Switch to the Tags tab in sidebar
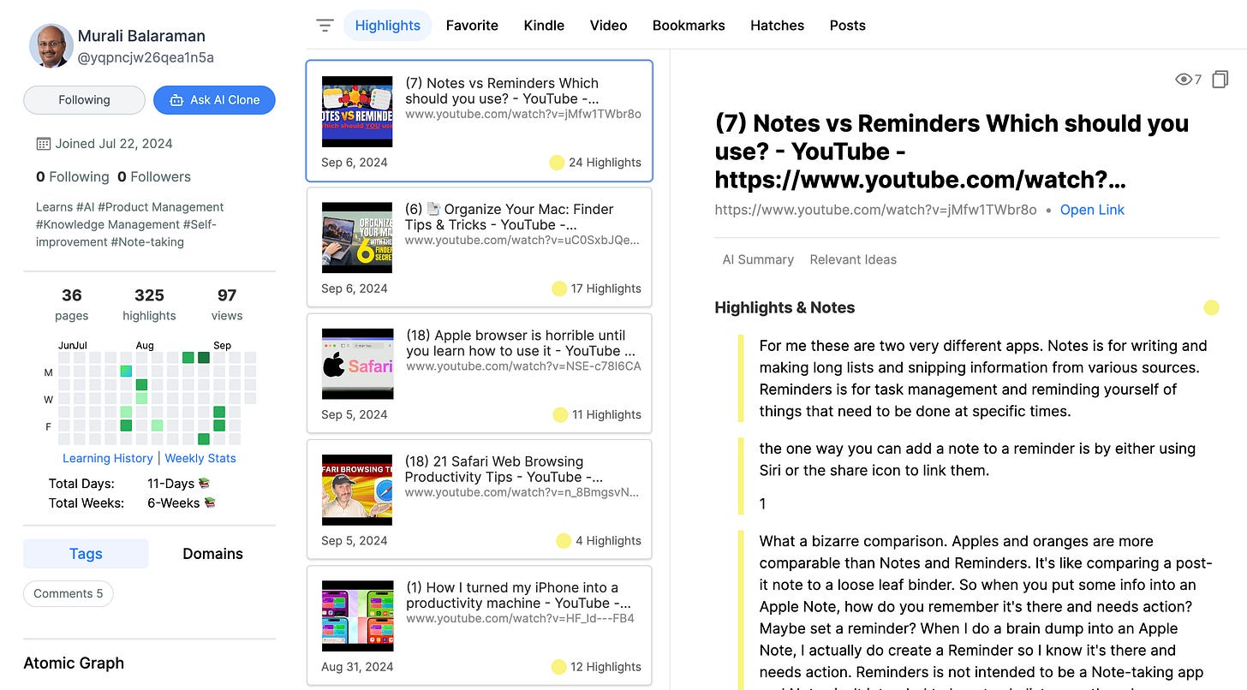 (x=86, y=554)
